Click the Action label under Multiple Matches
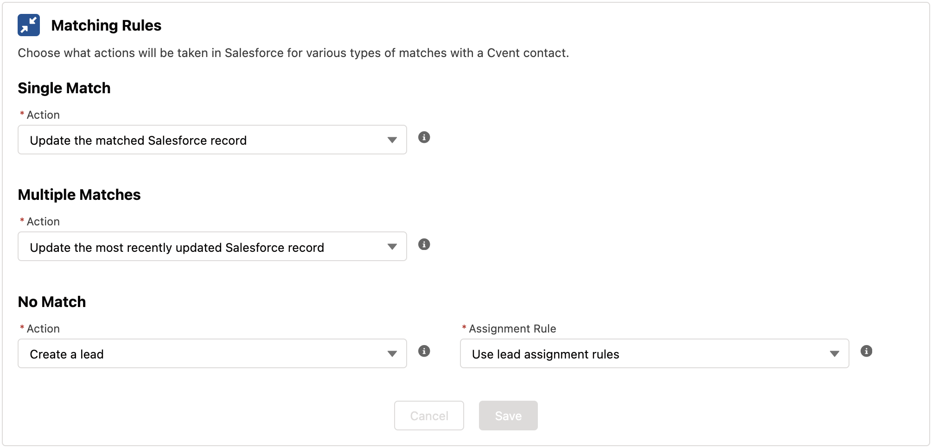Viewport: 932px width, 448px height. [x=43, y=222]
